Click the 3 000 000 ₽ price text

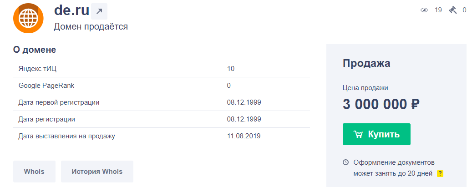[x=381, y=105]
